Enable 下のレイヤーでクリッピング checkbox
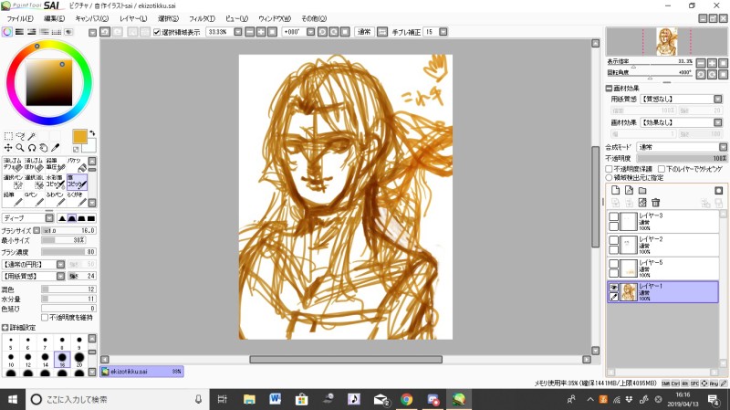This screenshot has width=730, height=410. [x=661, y=169]
